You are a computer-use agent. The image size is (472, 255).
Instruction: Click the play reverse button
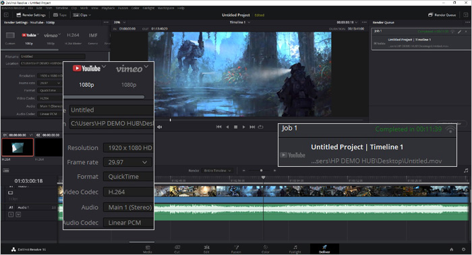click(x=227, y=127)
